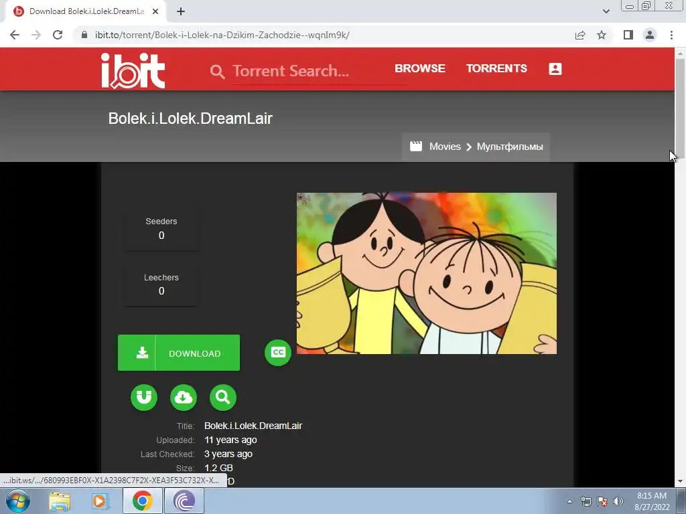This screenshot has width=686, height=514.
Task: Open the Movies category link
Action: coord(445,147)
